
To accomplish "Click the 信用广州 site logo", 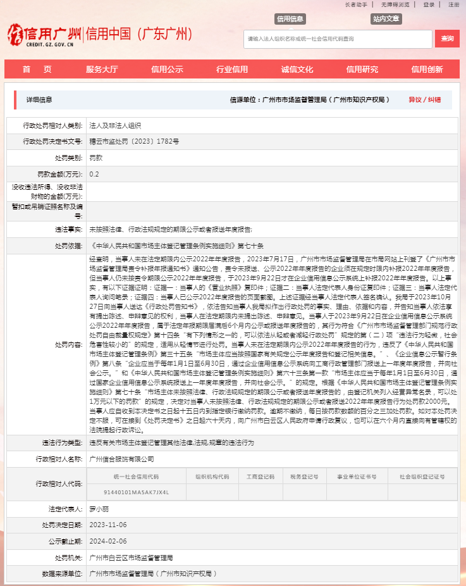I will coord(44,35).
